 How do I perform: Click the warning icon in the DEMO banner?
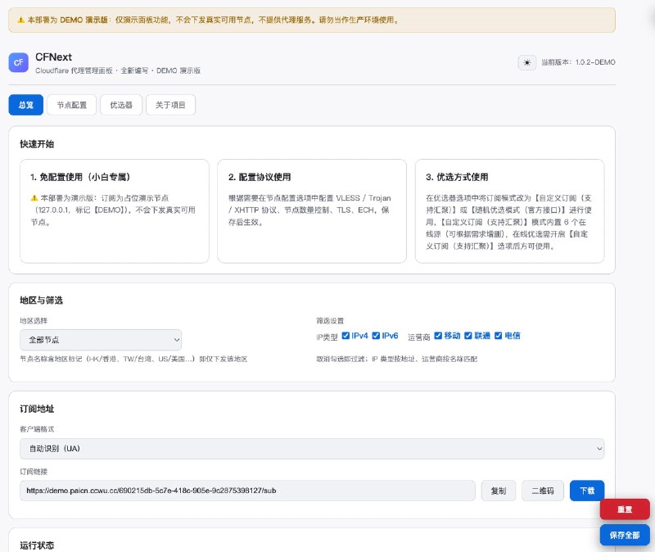coord(21,20)
